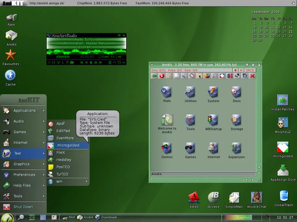Click the red information icon in toolbar
The height and width of the screenshot is (222, 297).
(x=161, y=76)
